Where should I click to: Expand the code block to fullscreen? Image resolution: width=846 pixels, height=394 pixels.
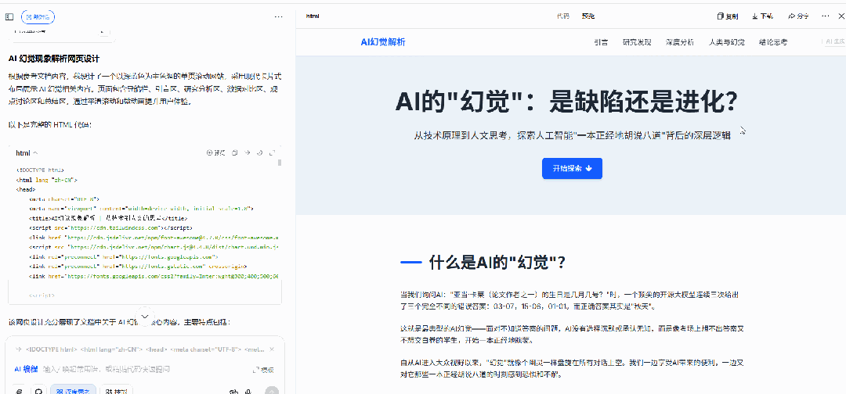(x=273, y=153)
